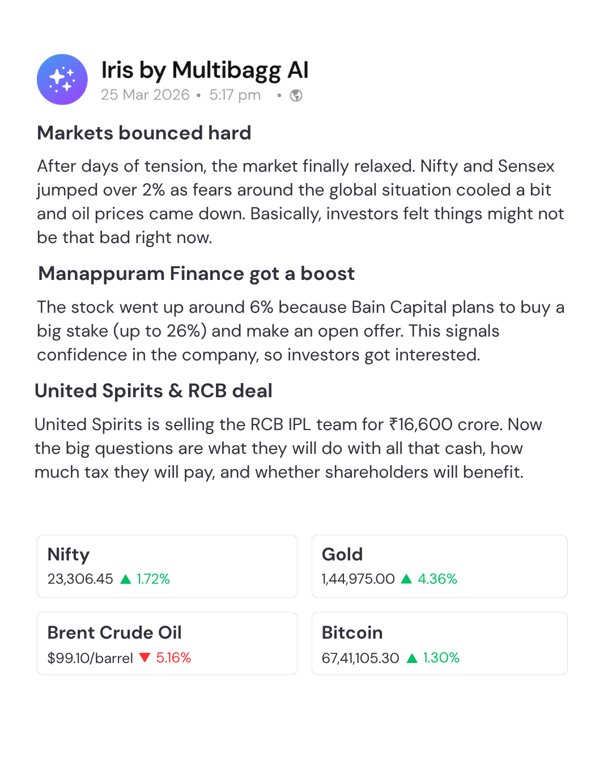This screenshot has width=612, height=765.
Task: Open the Brent Crude Oil card
Action: [167, 643]
